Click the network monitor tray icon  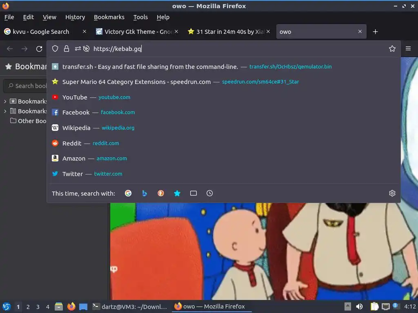[385, 306]
